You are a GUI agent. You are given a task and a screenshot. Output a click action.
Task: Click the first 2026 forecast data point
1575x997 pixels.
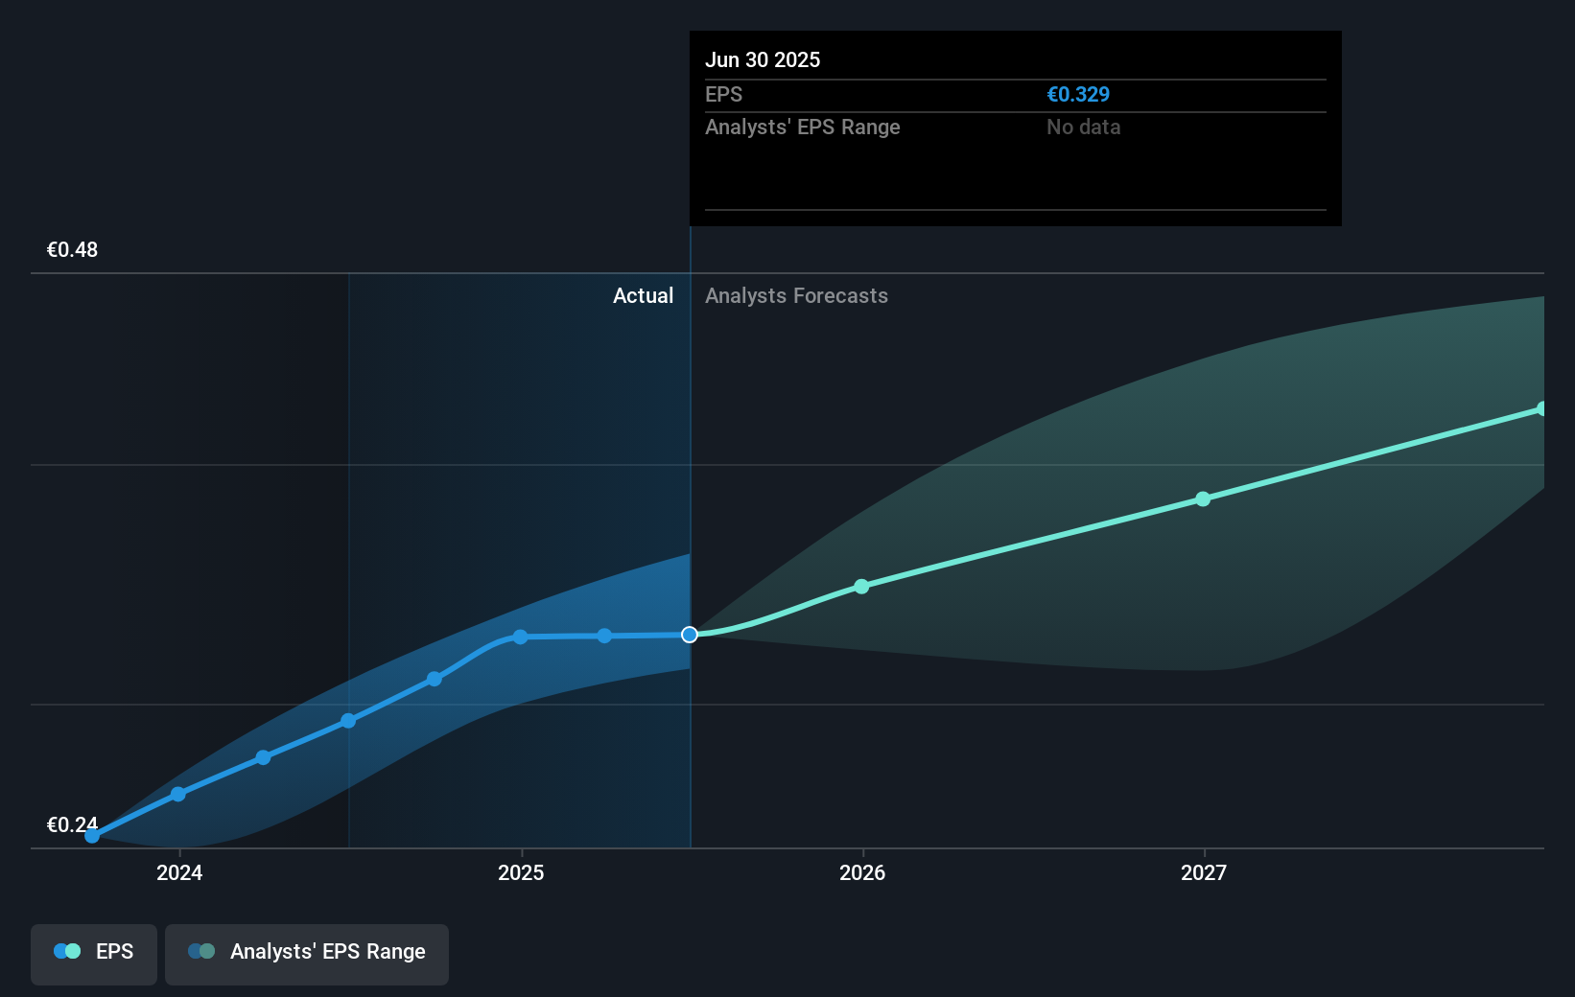click(862, 587)
